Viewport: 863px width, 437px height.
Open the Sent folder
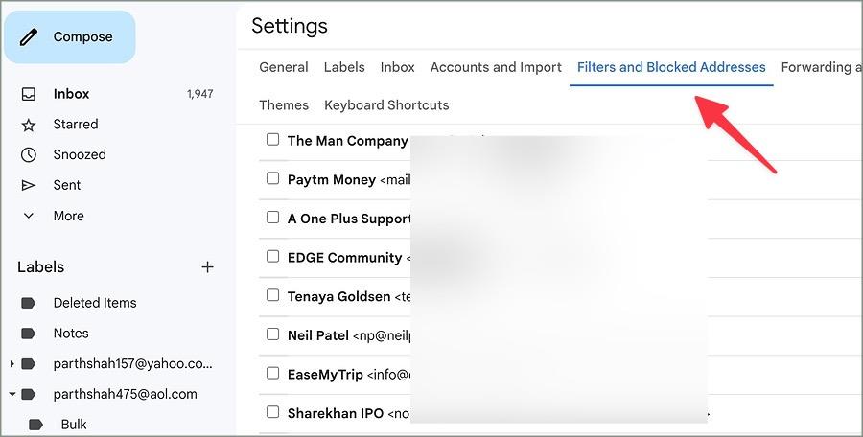pos(66,185)
